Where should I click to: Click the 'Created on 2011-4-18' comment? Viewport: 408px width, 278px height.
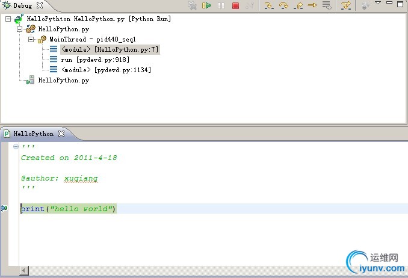click(x=69, y=158)
